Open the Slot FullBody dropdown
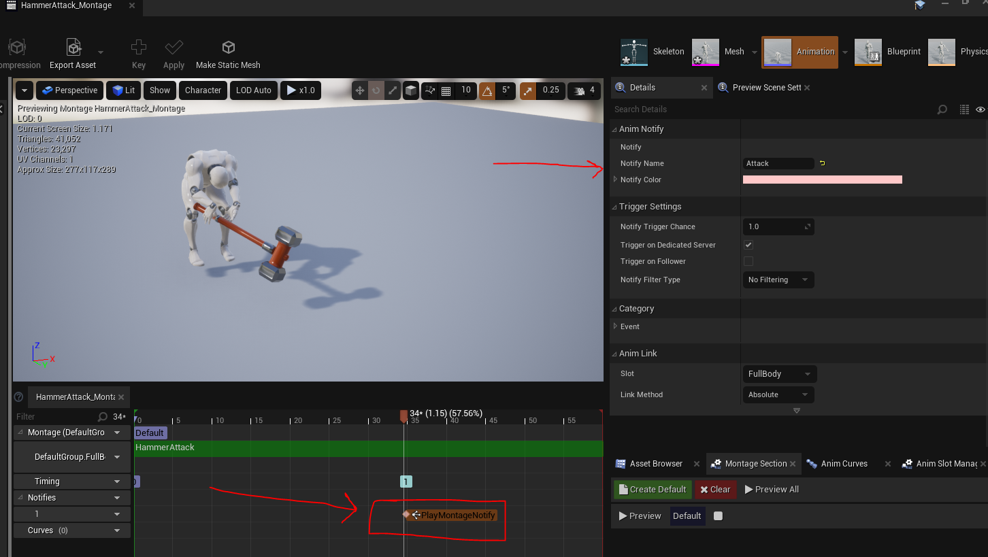The width and height of the screenshot is (988, 557). [778, 373]
